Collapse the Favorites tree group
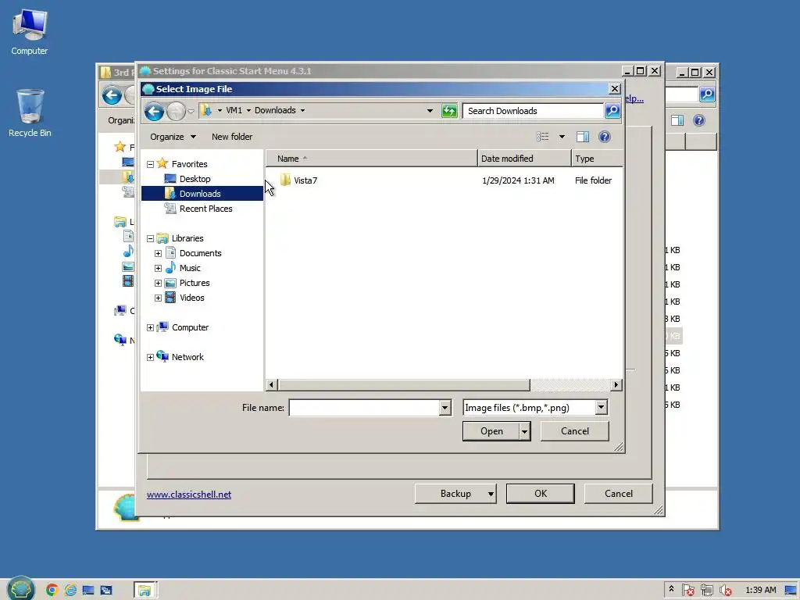Viewport: 800px width, 600px height. (x=151, y=164)
